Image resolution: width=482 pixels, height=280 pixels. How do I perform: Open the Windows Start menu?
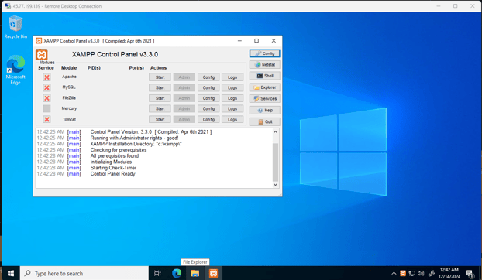(x=11, y=273)
